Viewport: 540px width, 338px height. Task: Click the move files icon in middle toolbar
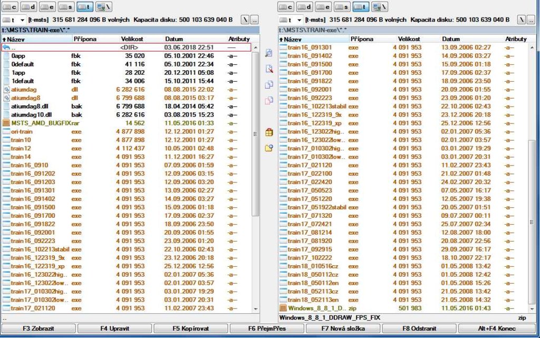[x=269, y=100]
